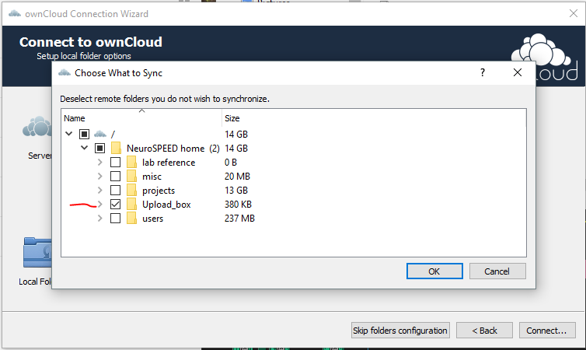Select the 'lab reference' row label
The height and width of the screenshot is (350, 586).
(169, 163)
